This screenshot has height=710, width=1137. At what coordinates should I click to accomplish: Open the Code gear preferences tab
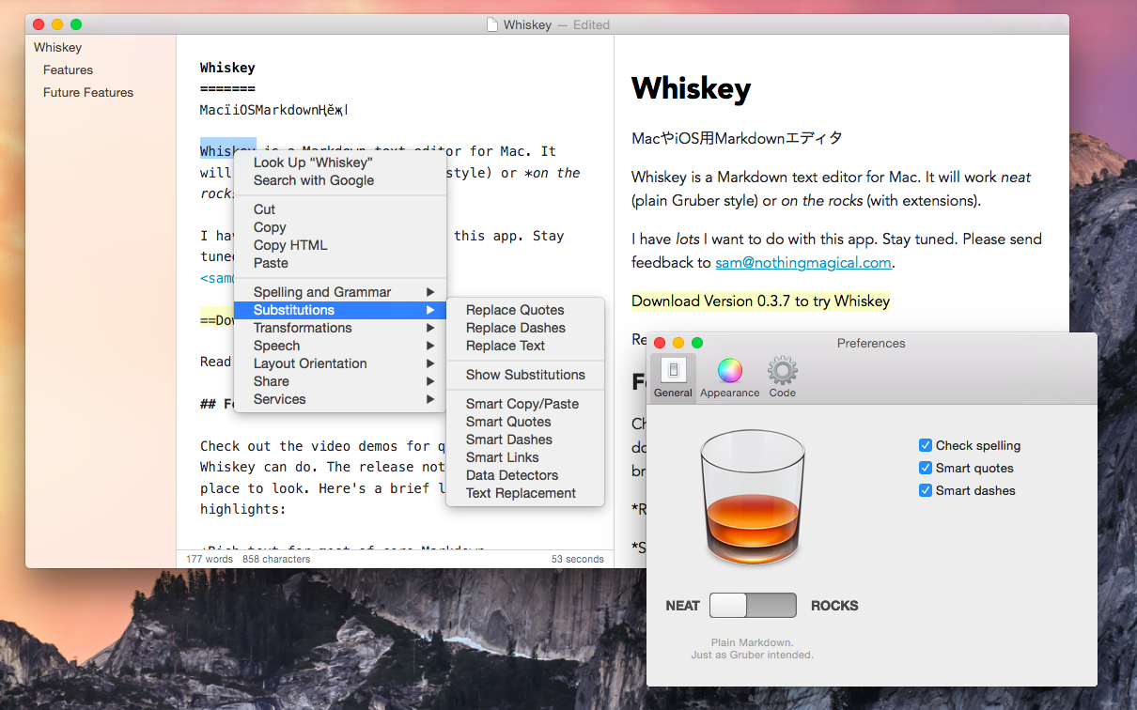[x=782, y=371]
